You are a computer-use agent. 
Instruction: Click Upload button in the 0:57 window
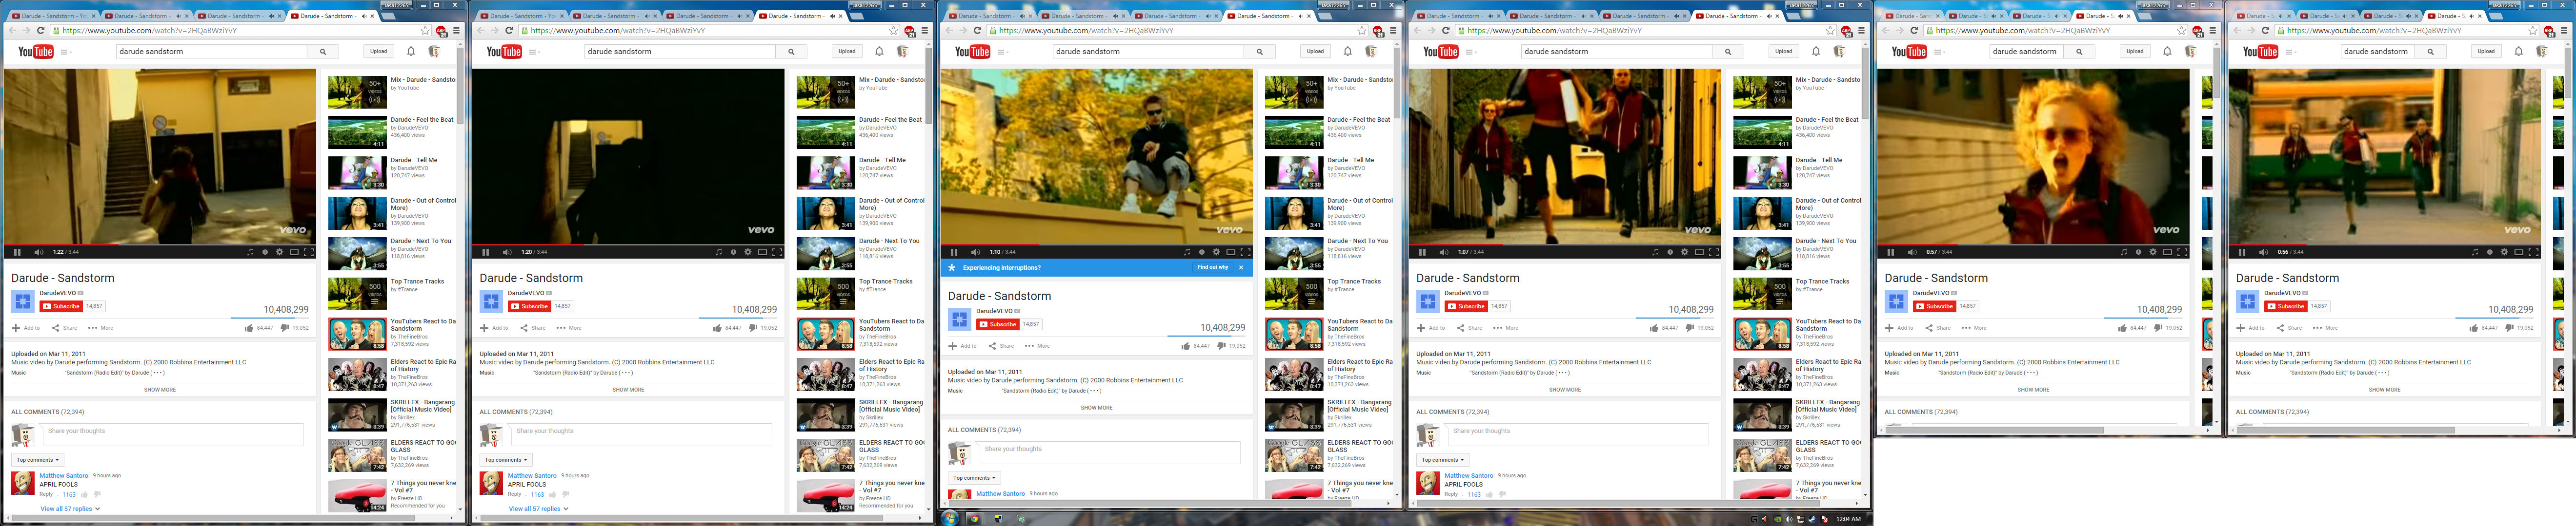(2135, 52)
